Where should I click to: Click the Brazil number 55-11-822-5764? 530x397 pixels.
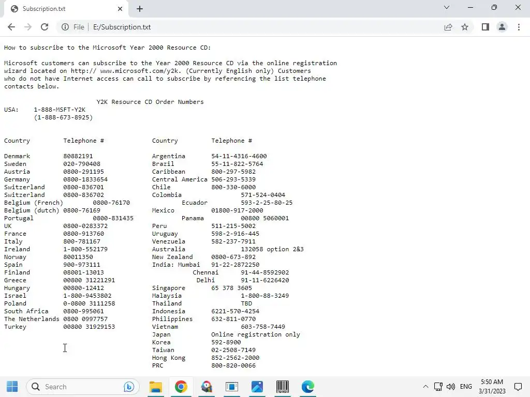237,164
